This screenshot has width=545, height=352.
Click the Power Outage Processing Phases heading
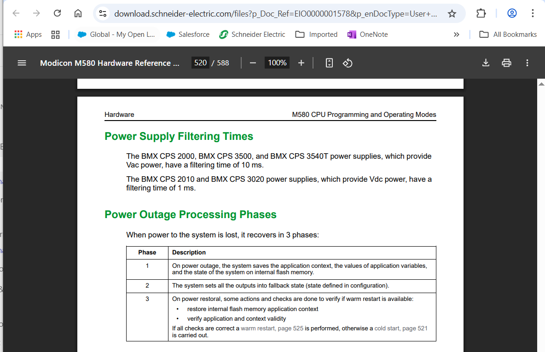click(x=191, y=214)
